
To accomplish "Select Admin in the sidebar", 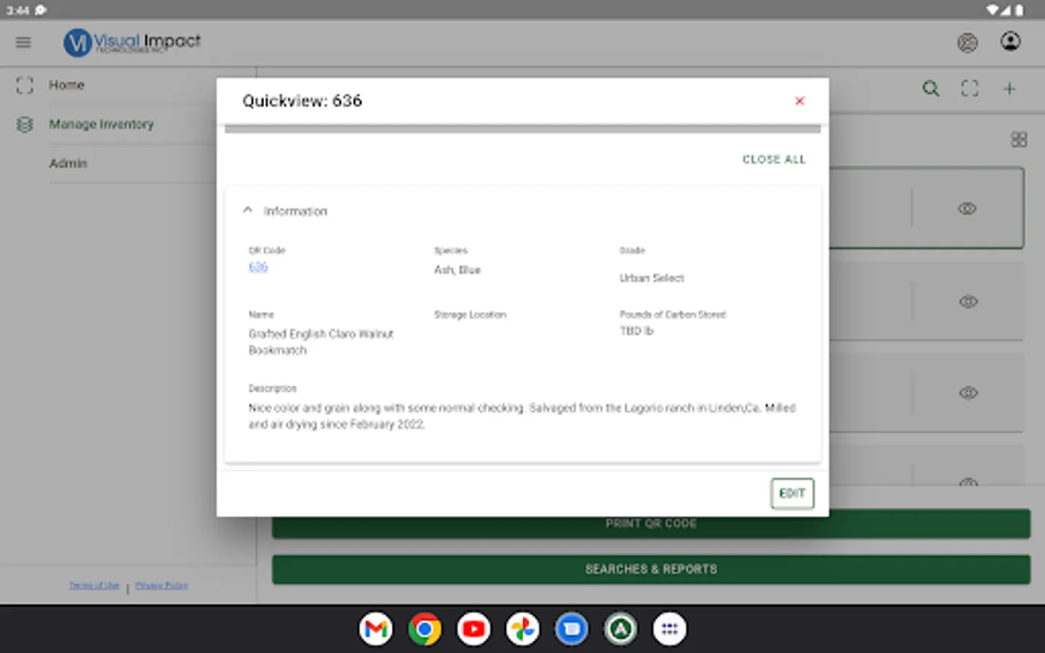I will click(x=68, y=163).
